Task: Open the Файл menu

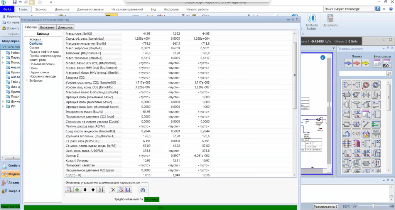Action: pyautogui.click(x=7, y=8)
